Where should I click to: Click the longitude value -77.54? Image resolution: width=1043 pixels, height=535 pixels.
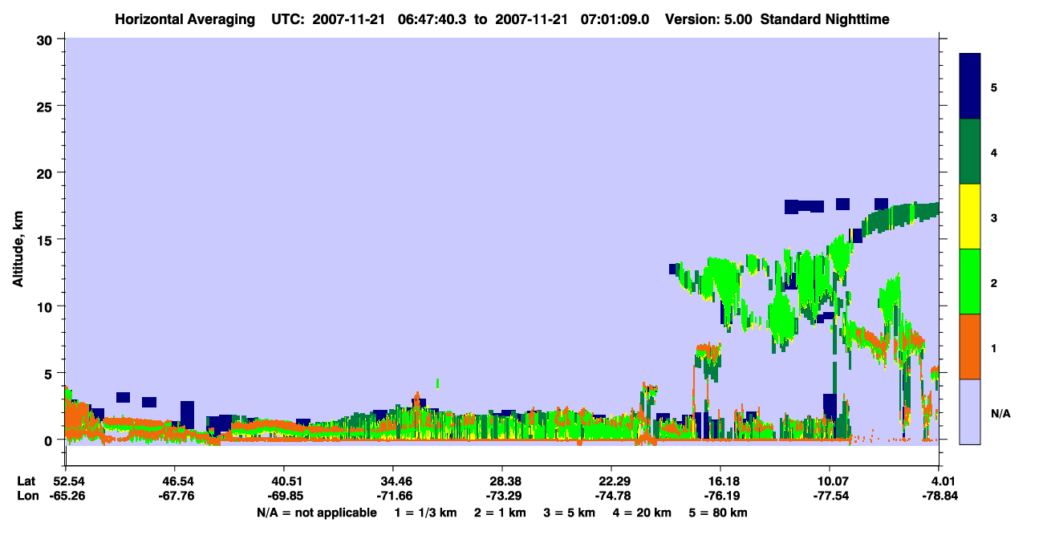[830, 496]
